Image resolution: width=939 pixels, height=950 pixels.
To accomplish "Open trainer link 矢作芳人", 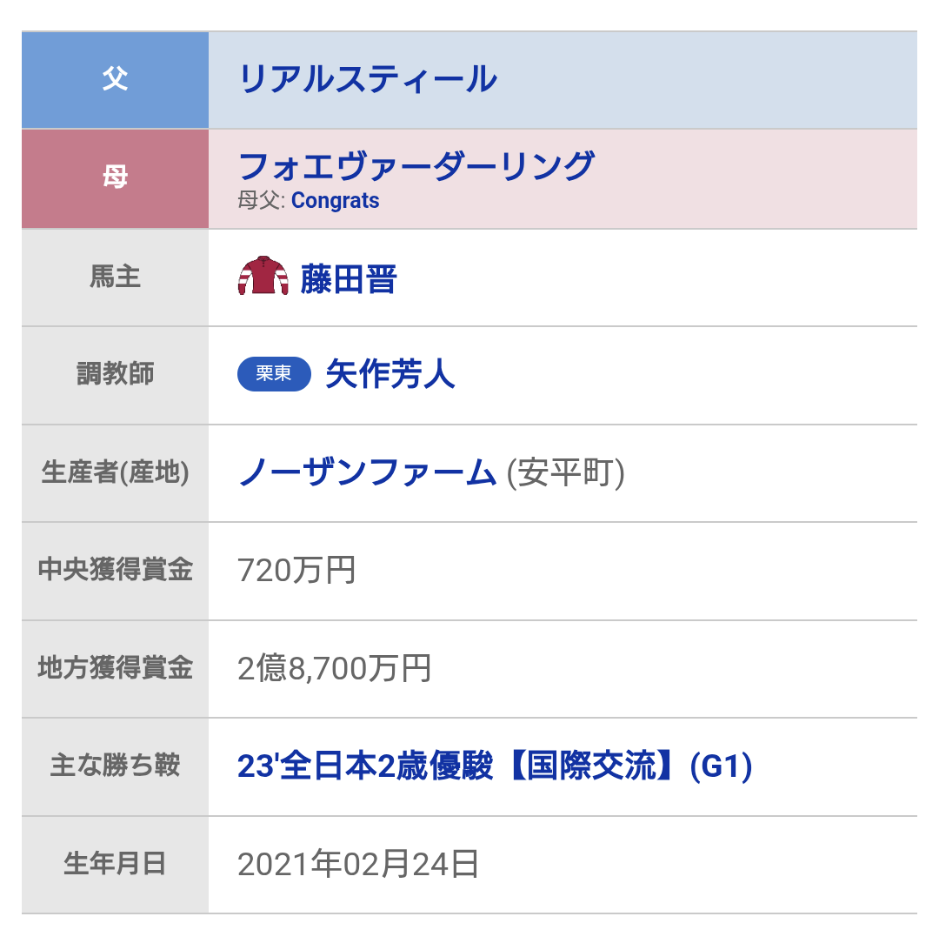I will [390, 375].
